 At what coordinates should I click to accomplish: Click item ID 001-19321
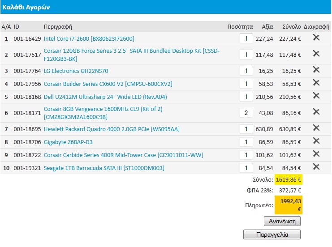coord(27,168)
